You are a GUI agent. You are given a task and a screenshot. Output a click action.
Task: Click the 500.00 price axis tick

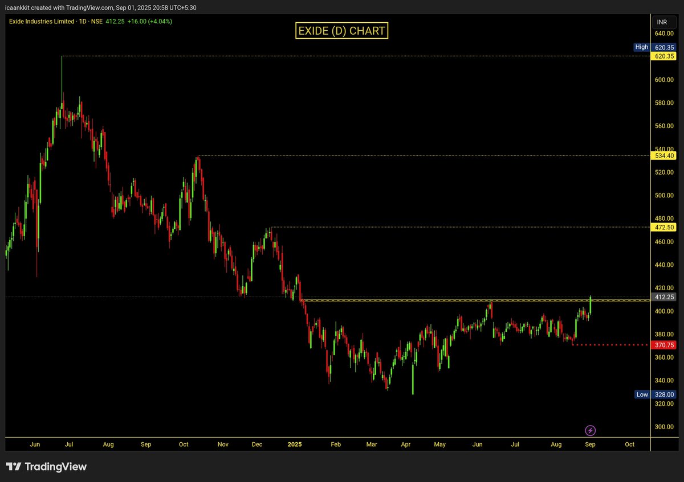pyautogui.click(x=664, y=195)
